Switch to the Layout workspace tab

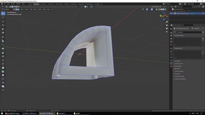[30, 4]
